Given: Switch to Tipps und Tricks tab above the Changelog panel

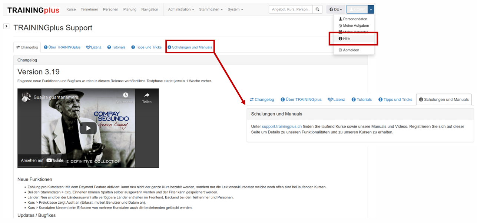Looking at the screenshot, I should 146,47.
